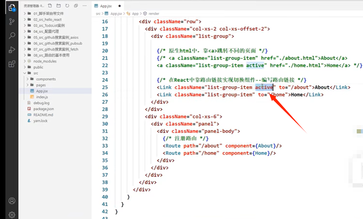The image size is (363, 219).
Task: Open index.js in the file tree
Action: (x=42, y=97)
